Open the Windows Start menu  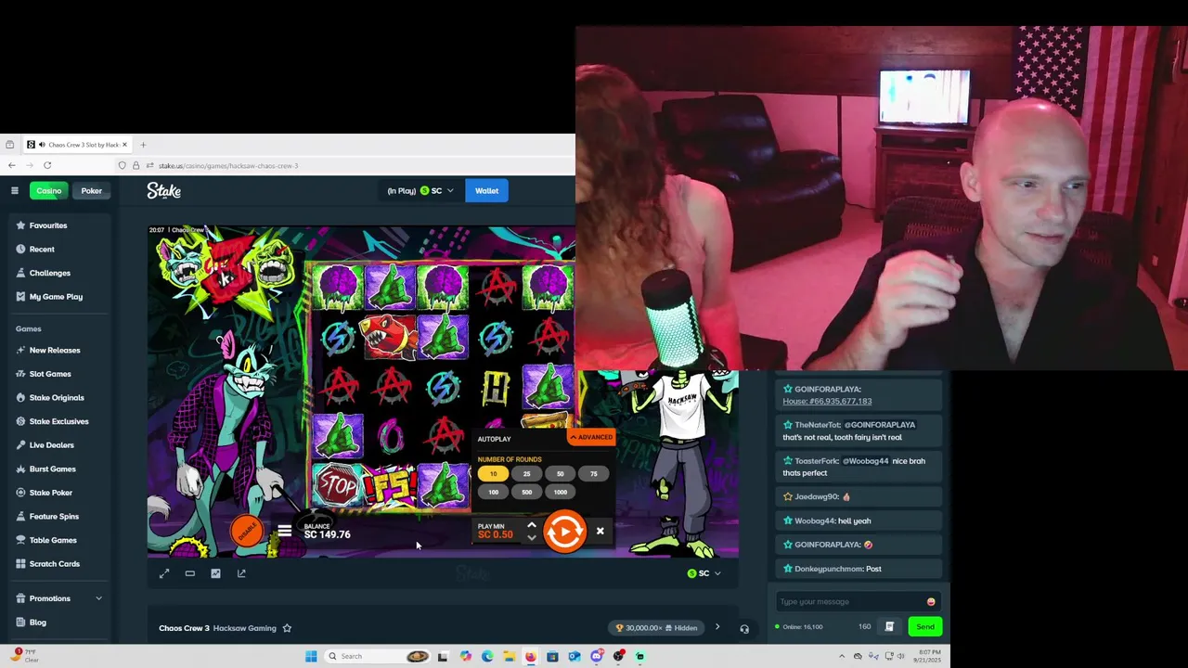point(311,657)
